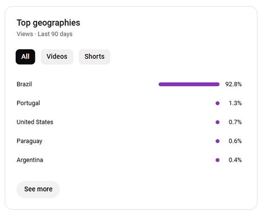Click the See more button
259x212 pixels.
(x=38, y=189)
